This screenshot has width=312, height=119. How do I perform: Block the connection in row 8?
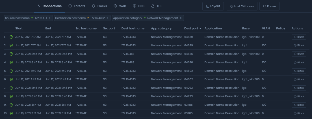pos(299,96)
